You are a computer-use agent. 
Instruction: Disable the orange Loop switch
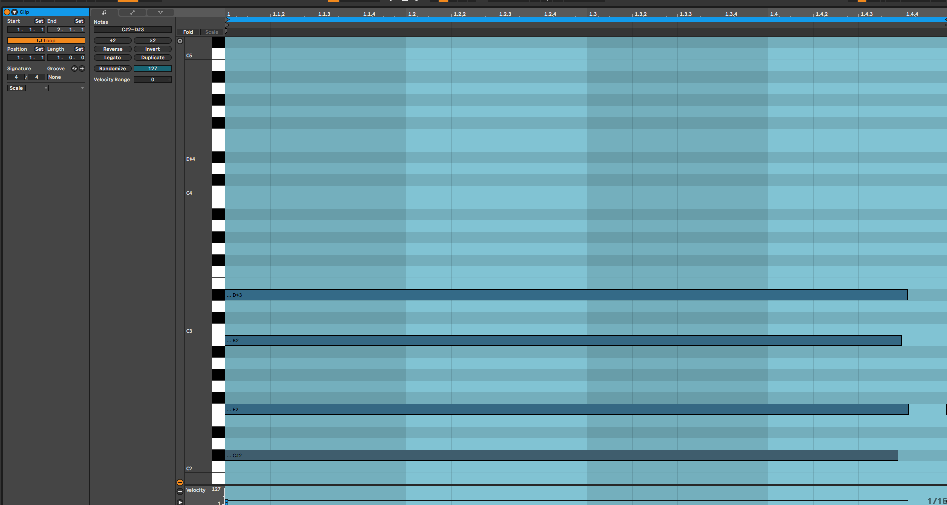[x=46, y=41]
